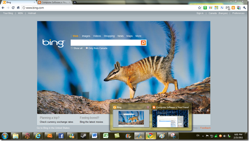This screenshot has width=249, height=141.
Task: Switch to Videos search
Action: [97, 36]
